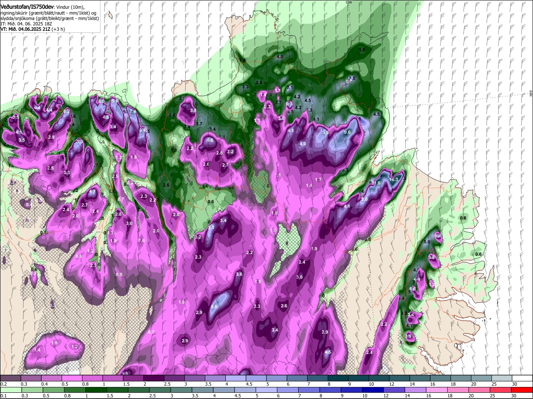Click the 'slydda/snjókoma' legend description line
The height and width of the screenshot is (399, 533).
[50, 18]
